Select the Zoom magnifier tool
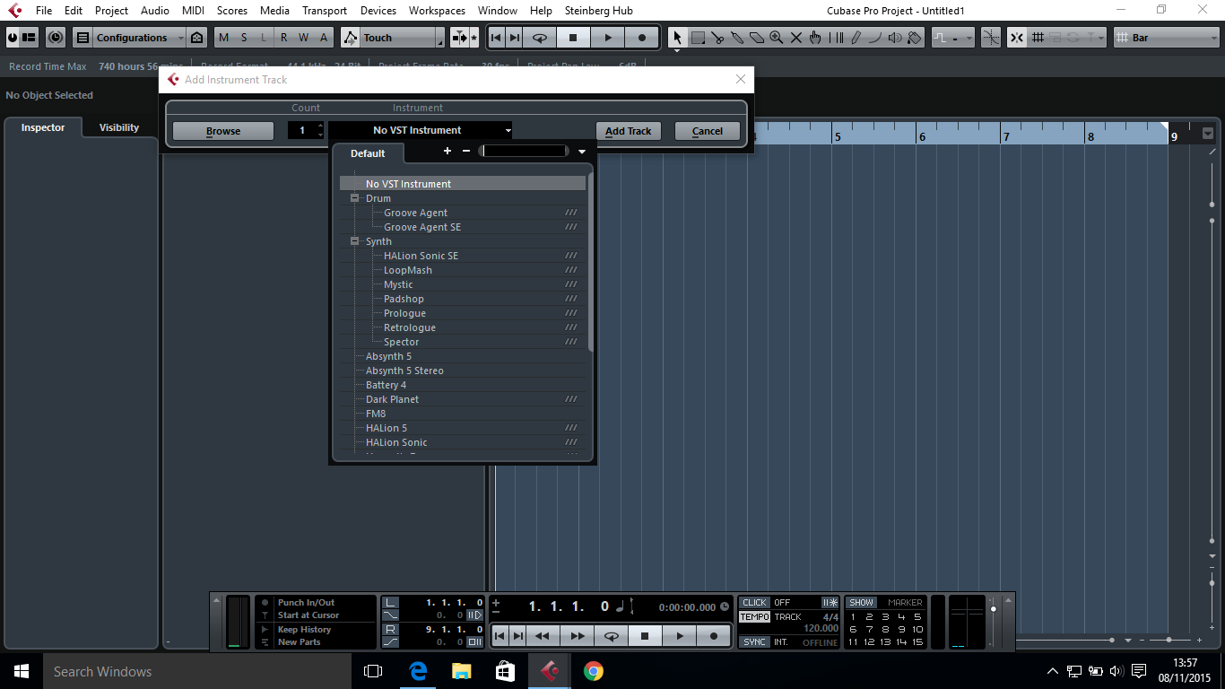The width and height of the screenshot is (1225, 689). (x=777, y=38)
